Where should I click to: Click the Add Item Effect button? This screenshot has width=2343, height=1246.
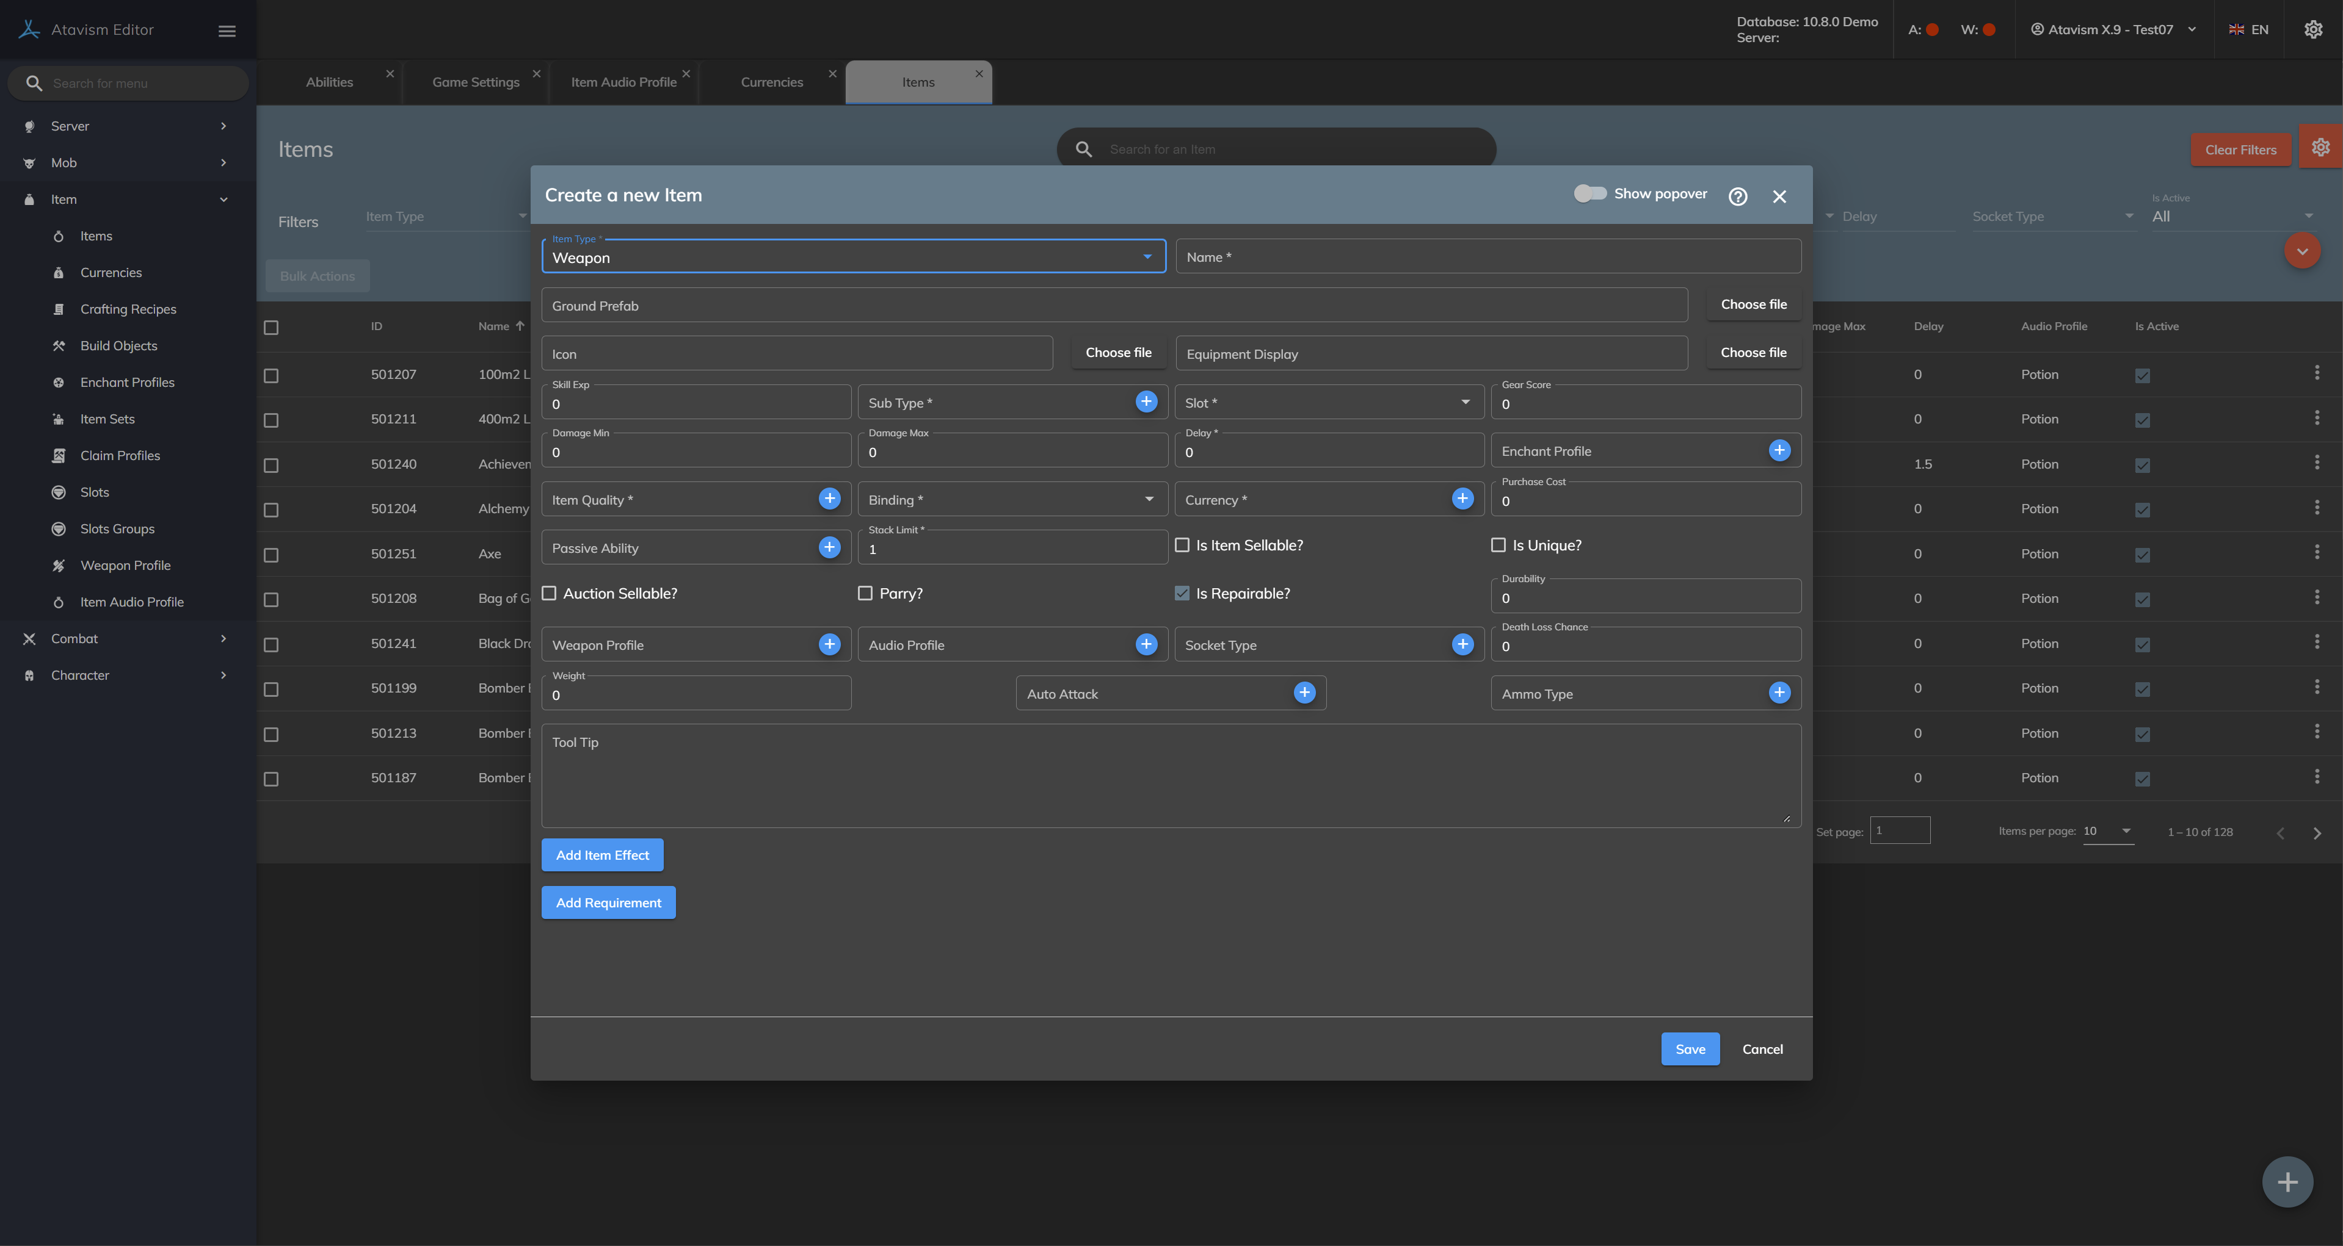(602, 855)
